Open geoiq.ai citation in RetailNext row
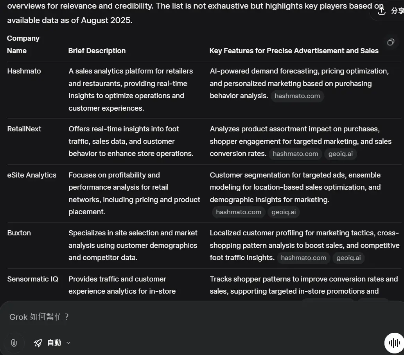 coord(340,154)
